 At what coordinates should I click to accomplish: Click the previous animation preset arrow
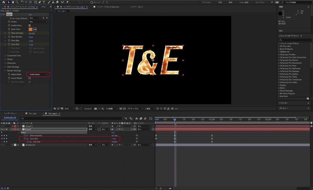(43, 18)
